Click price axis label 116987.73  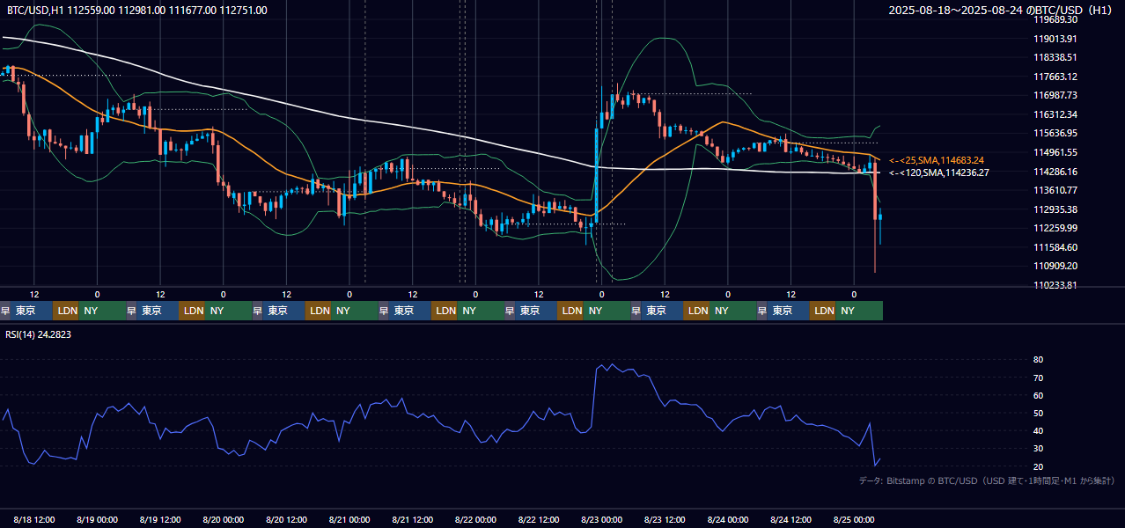[1055, 95]
